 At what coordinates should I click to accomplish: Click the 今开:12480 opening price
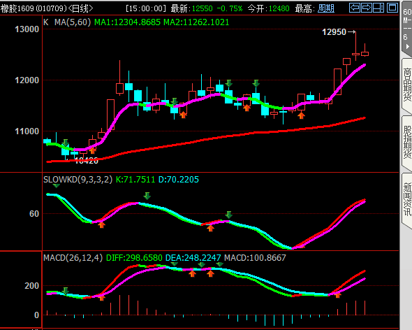[x=268, y=8]
